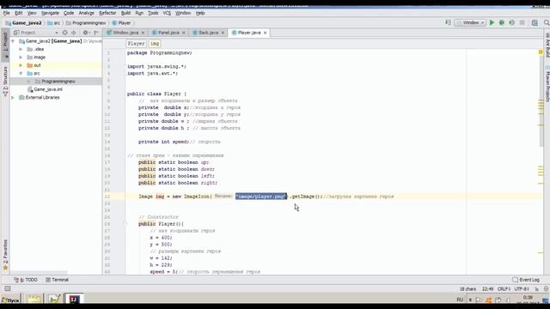Close the Back.java tab
This screenshot has width=550, height=309.
point(223,33)
